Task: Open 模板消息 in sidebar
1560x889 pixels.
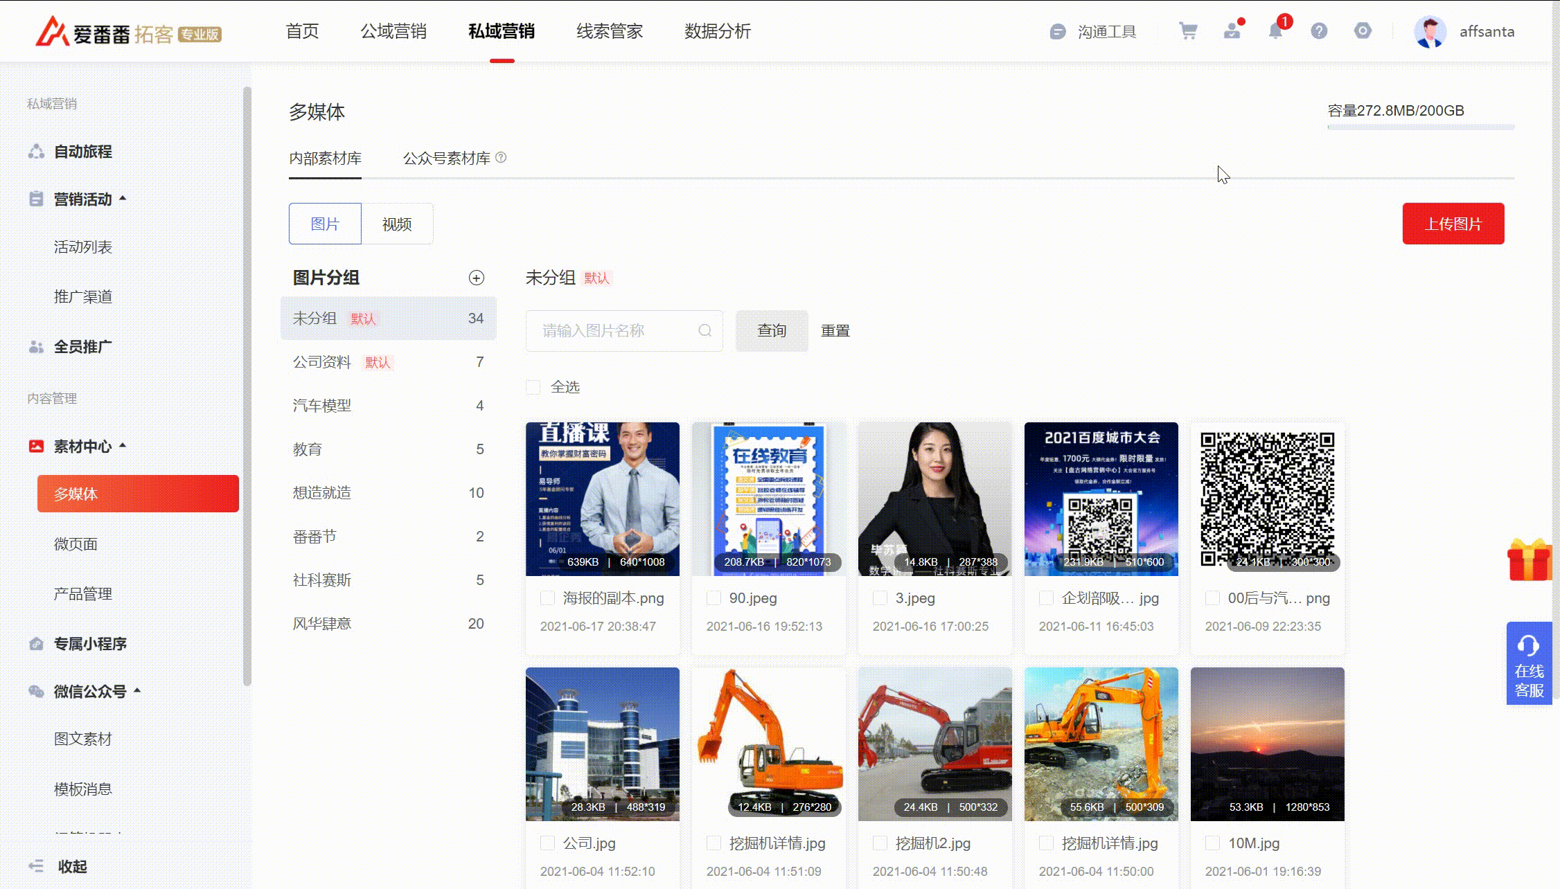Action: [83, 789]
